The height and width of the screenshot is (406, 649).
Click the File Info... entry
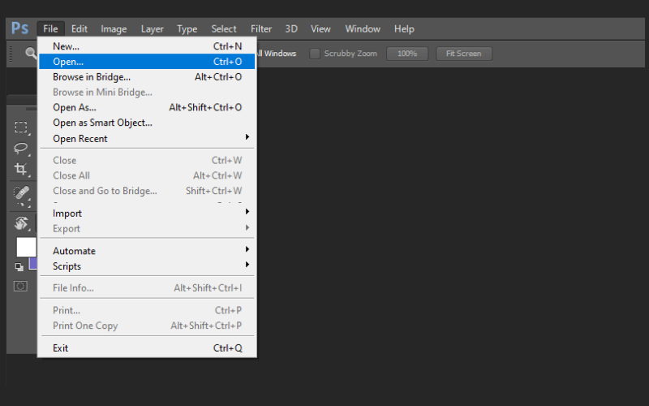click(x=147, y=287)
